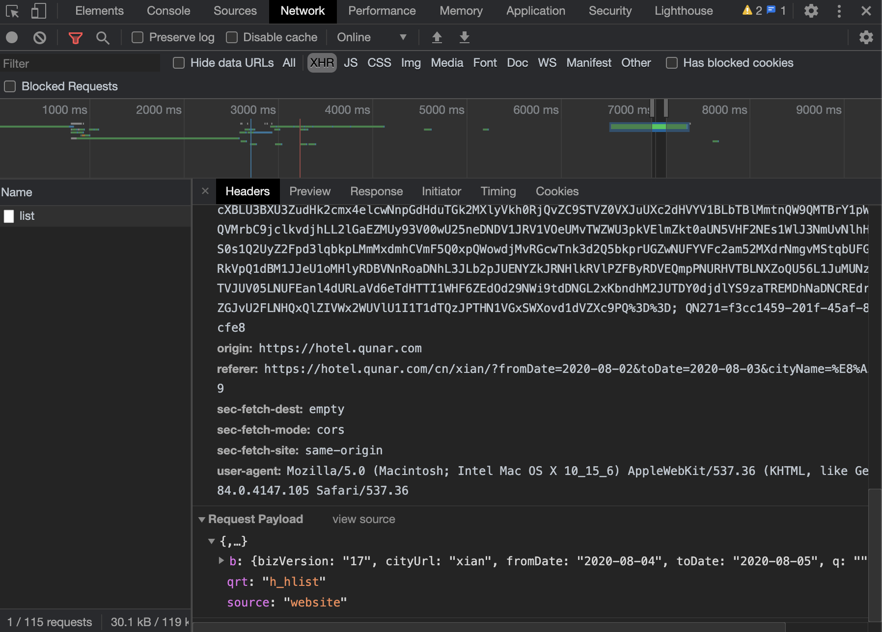Open the Application tab
Image resolution: width=882 pixels, height=632 pixels.
(x=535, y=11)
